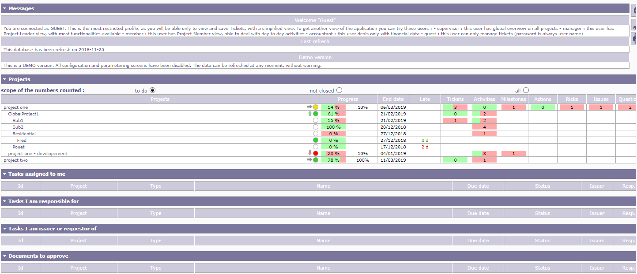Click the Activities count 4 for Sub2
This screenshot has width=637, height=274.
click(x=484, y=127)
